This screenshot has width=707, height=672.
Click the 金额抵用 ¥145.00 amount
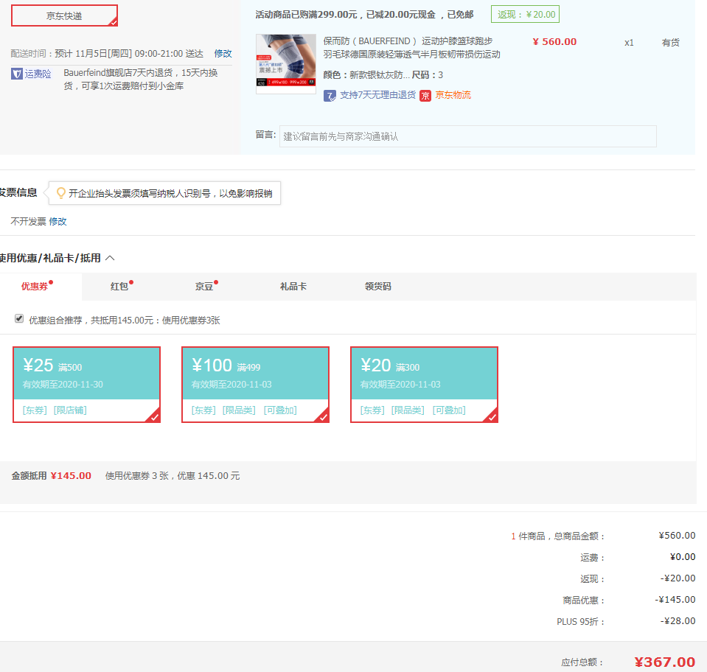pyautogui.click(x=71, y=476)
